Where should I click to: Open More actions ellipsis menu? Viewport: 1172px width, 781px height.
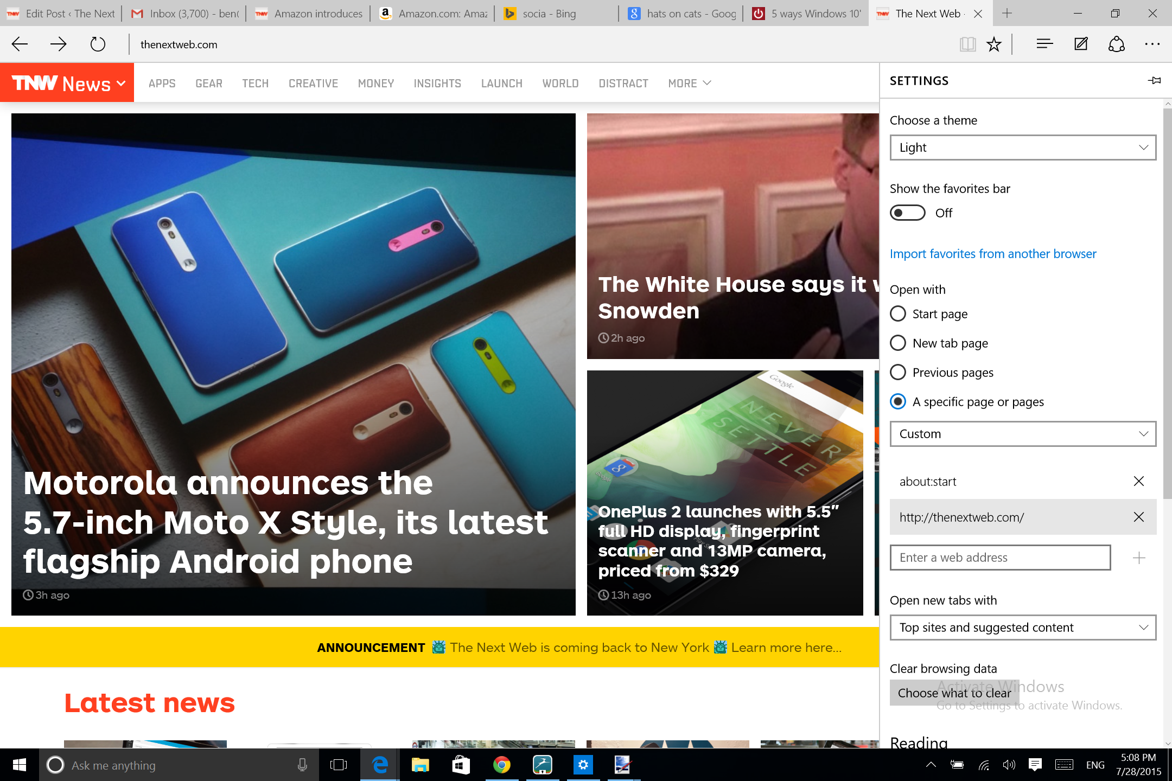point(1152,44)
